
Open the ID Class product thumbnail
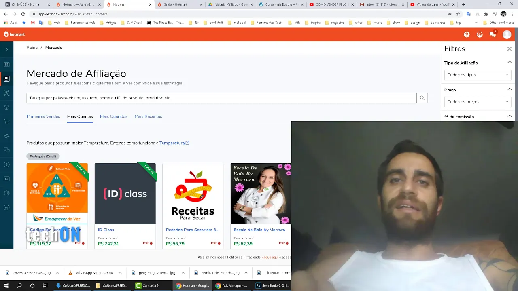coord(125,194)
